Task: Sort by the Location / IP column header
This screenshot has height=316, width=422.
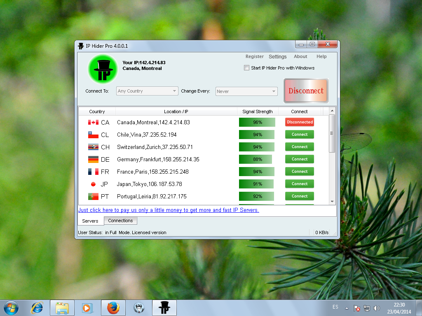Action: coord(176,112)
